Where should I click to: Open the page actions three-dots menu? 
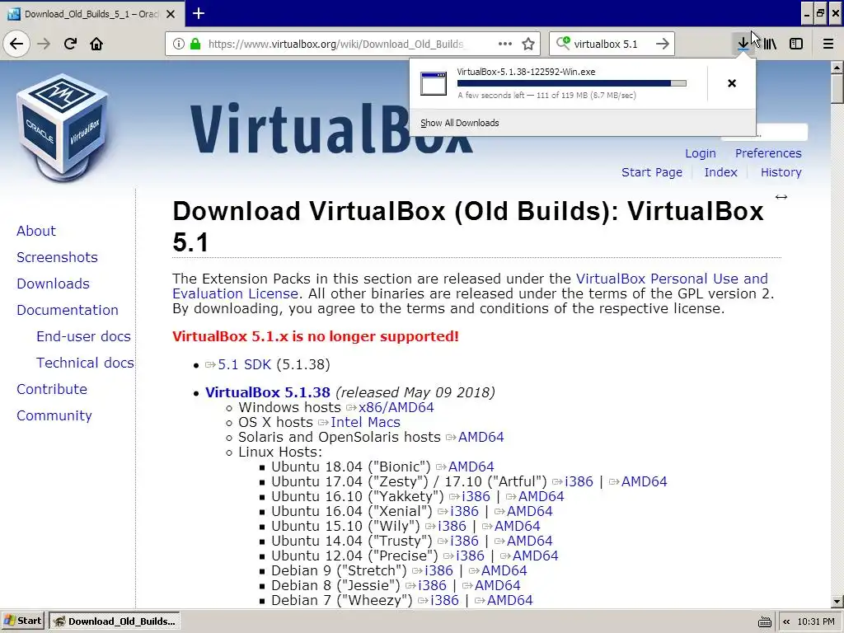point(505,44)
